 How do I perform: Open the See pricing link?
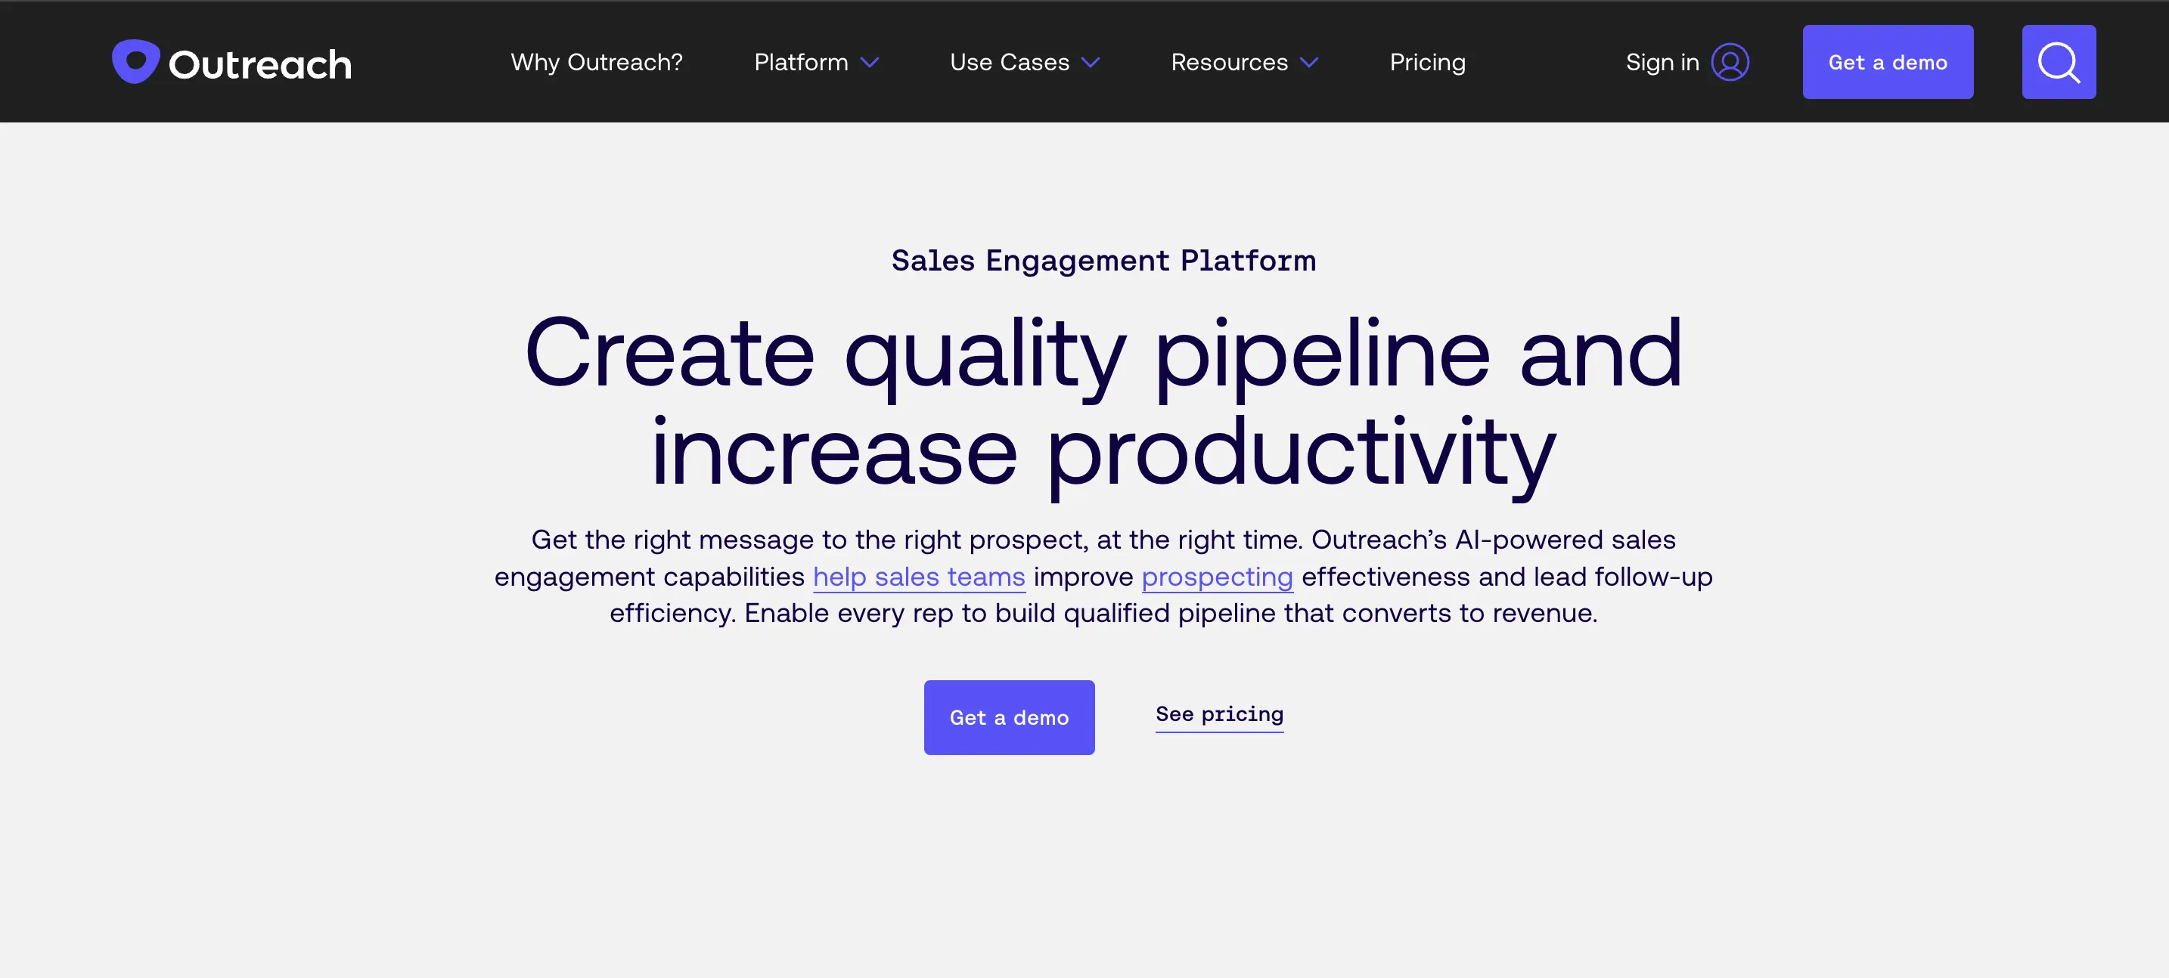click(1219, 714)
